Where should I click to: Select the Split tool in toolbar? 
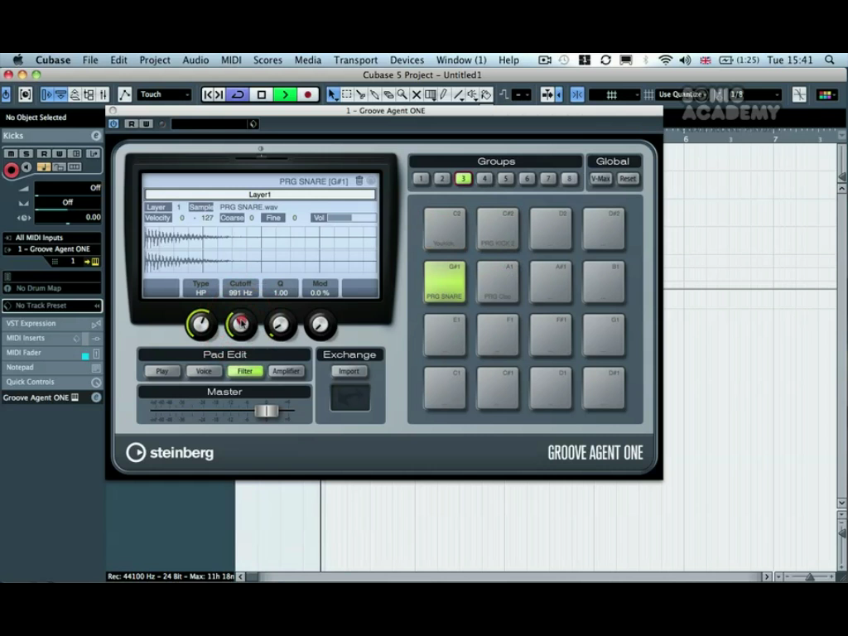click(x=361, y=94)
